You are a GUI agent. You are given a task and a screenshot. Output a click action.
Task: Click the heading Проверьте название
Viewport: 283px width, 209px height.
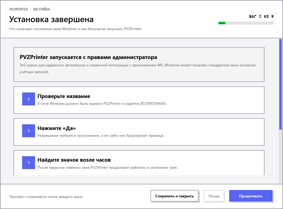pyautogui.click(x=64, y=96)
